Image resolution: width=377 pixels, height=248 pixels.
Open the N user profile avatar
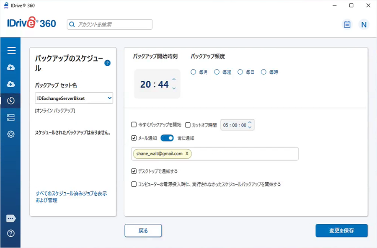pyautogui.click(x=364, y=25)
